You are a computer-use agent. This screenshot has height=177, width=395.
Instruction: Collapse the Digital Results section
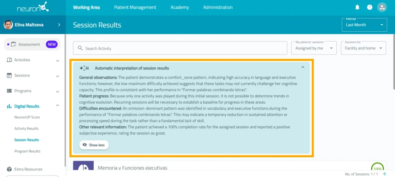pyautogui.click(x=57, y=106)
